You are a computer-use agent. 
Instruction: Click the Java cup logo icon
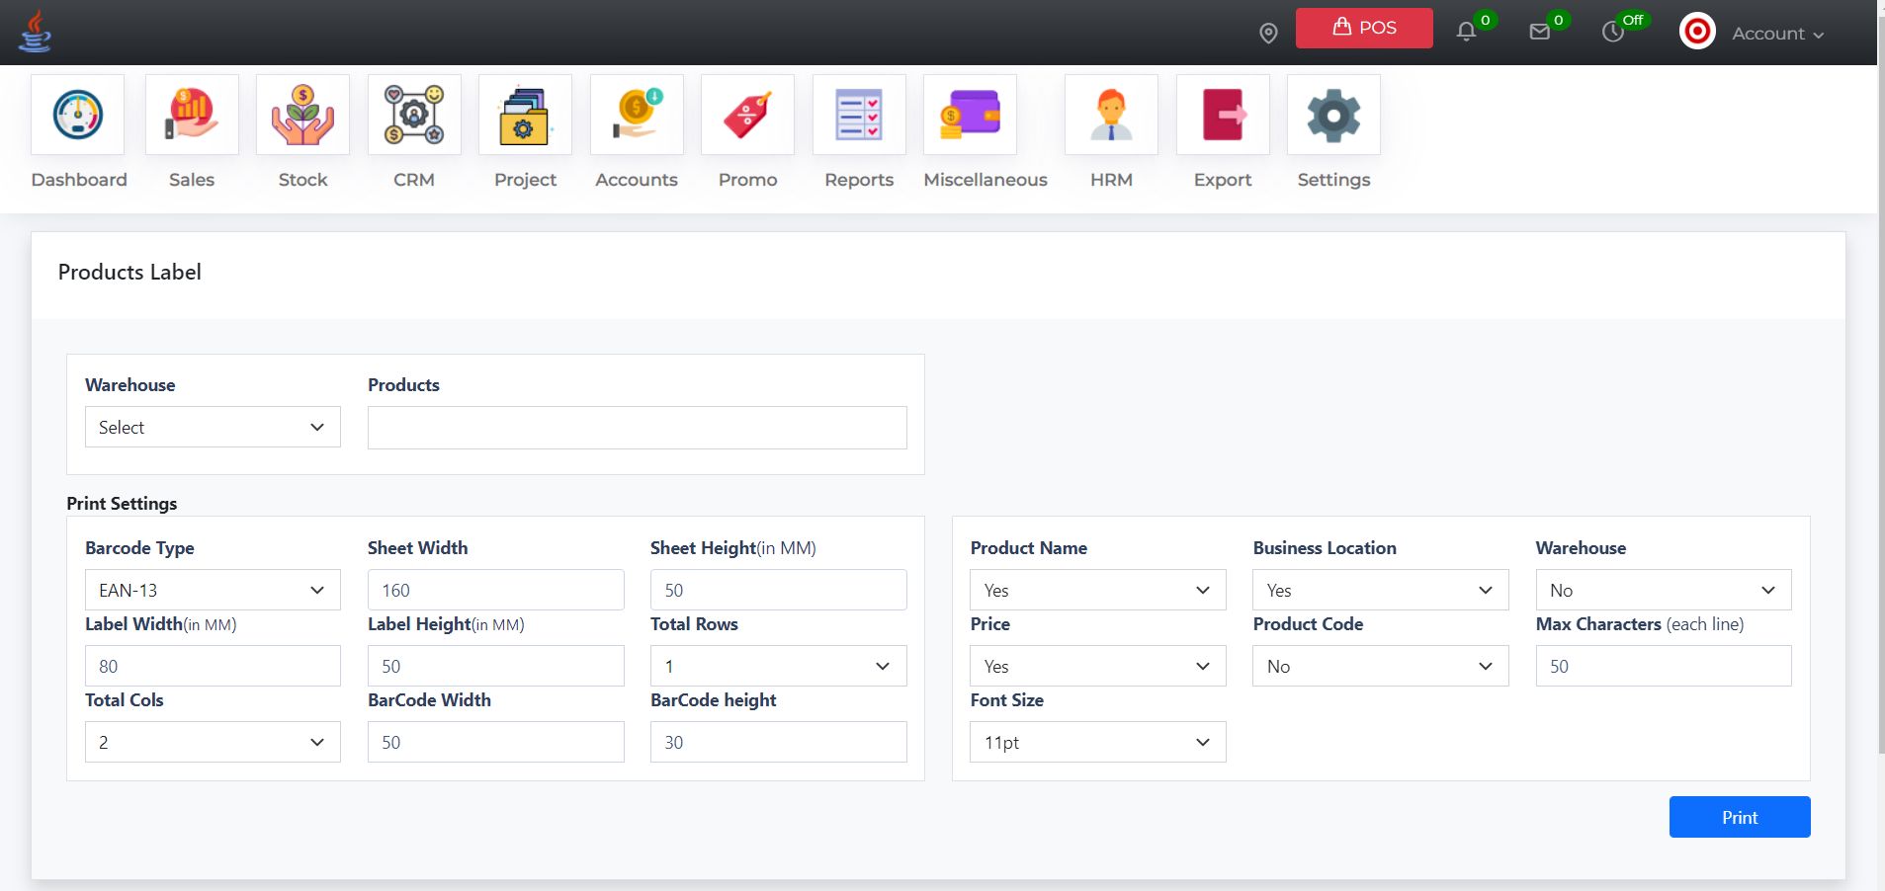click(x=36, y=32)
